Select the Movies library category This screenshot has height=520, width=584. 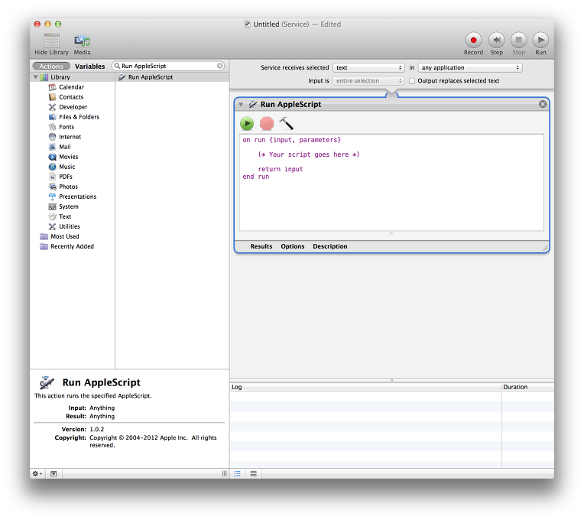click(69, 157)
